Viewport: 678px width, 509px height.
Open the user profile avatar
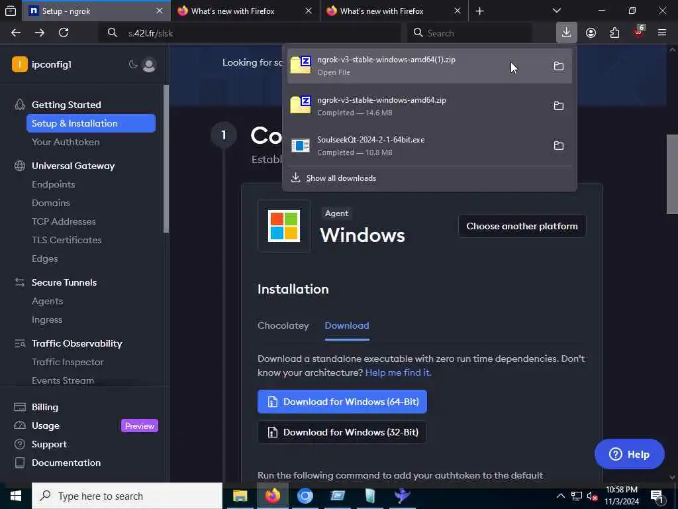coord(149,65)
